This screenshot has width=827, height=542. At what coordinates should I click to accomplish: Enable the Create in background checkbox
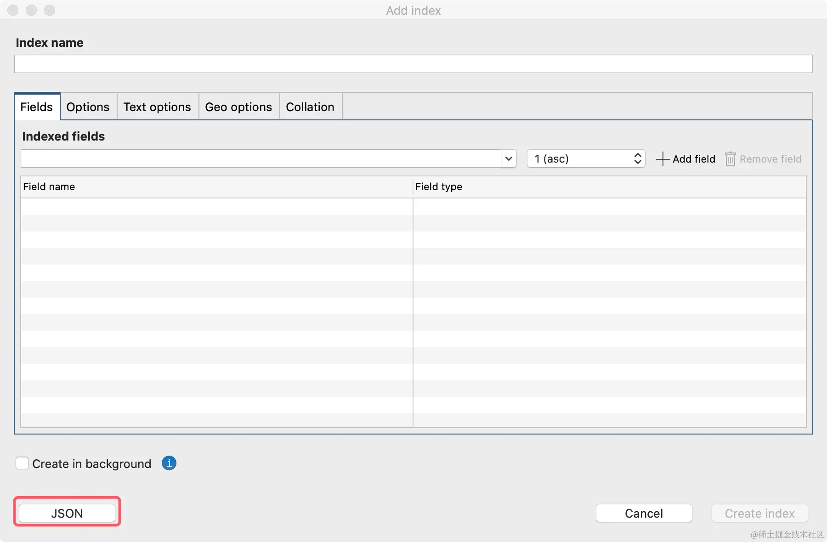point(22,463)
